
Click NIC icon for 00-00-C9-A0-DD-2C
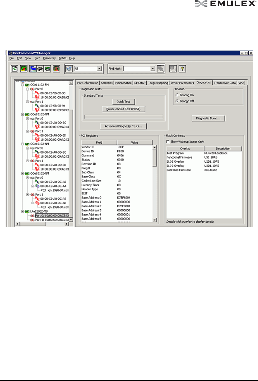click(x=37, y=152)
